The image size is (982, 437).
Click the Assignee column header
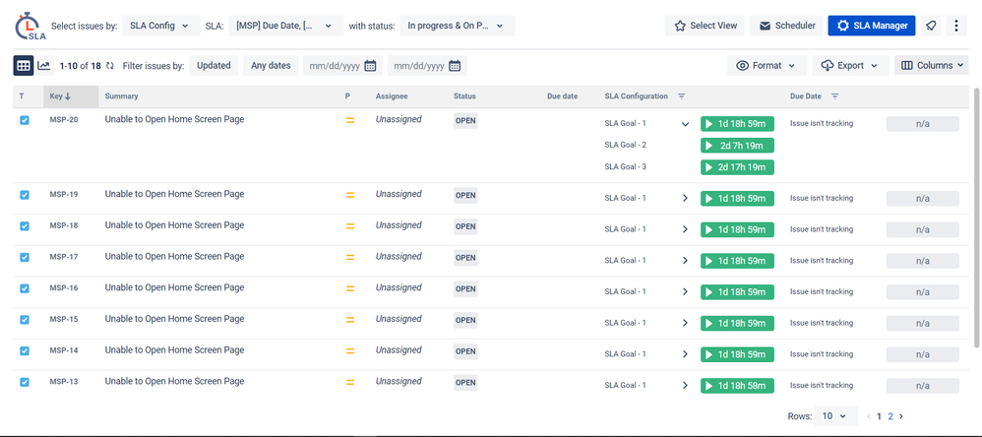tap(392, 96)
